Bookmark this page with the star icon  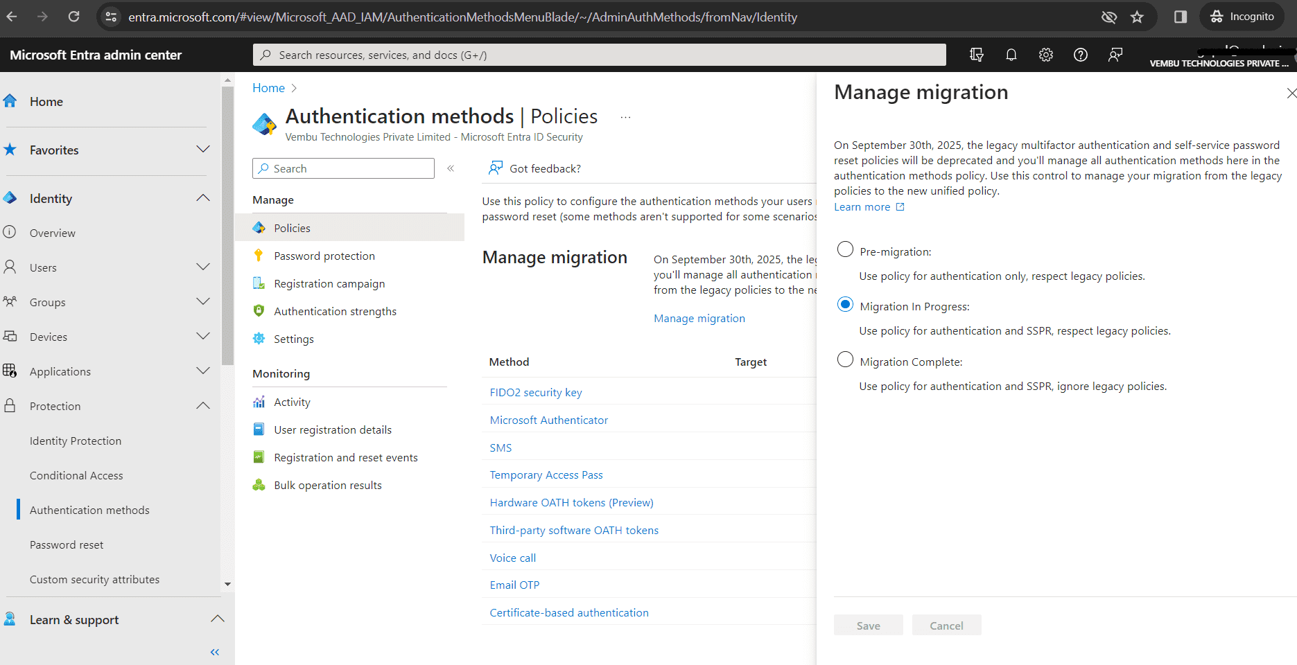click(x=1137, y=17)
